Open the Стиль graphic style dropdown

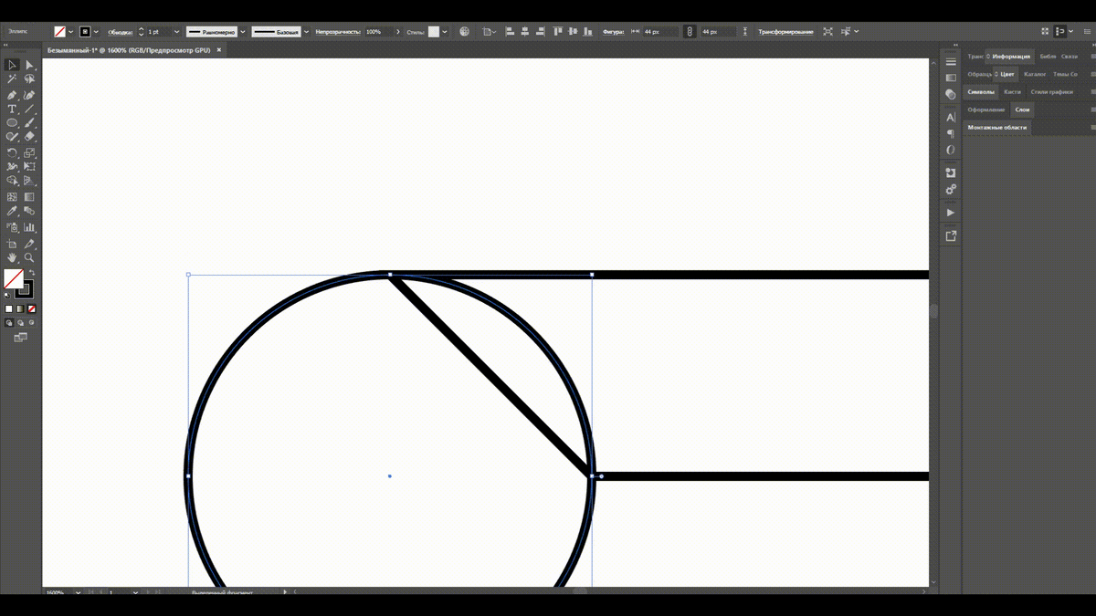(x=445, y=32)
